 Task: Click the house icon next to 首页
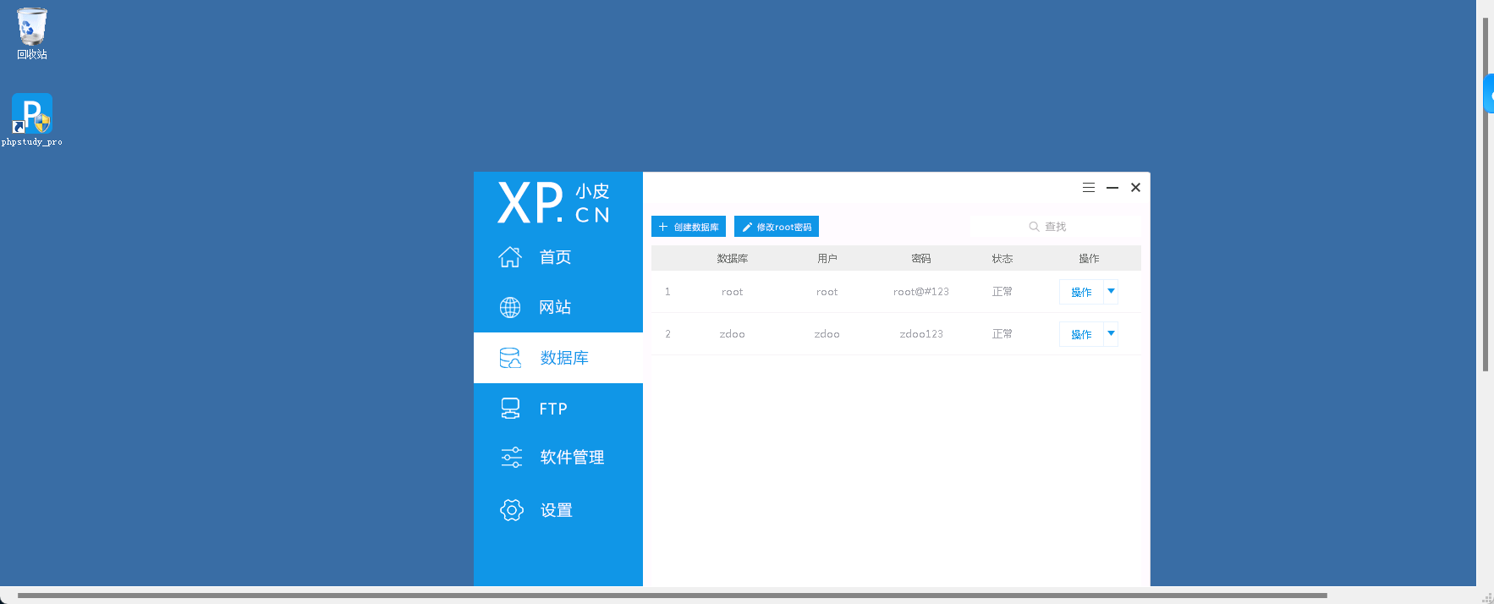[x=510, y=256]
